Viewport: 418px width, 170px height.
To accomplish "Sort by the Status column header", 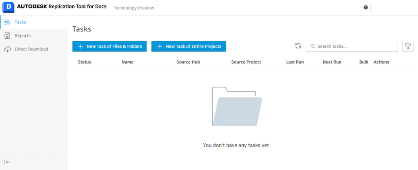I will click(x=84, y=62).
